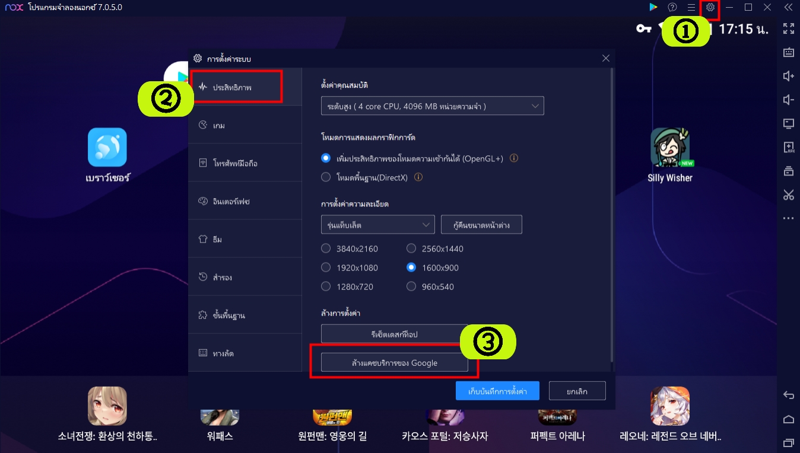This screenshot has height=453, width=800.
Task: Click the volume down icon in sidebar
Action: click(789, 100)
